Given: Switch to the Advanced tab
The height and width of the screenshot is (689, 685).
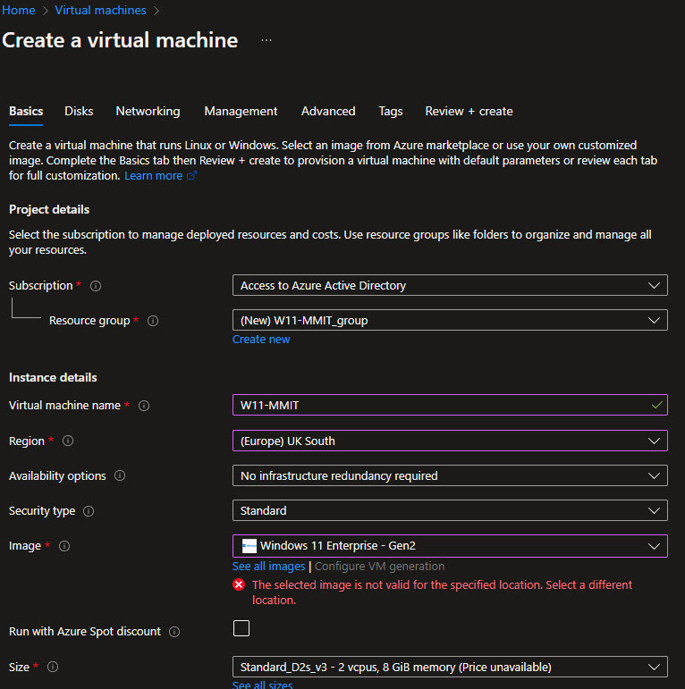Looking at the screenshot, I should point(328,111).
